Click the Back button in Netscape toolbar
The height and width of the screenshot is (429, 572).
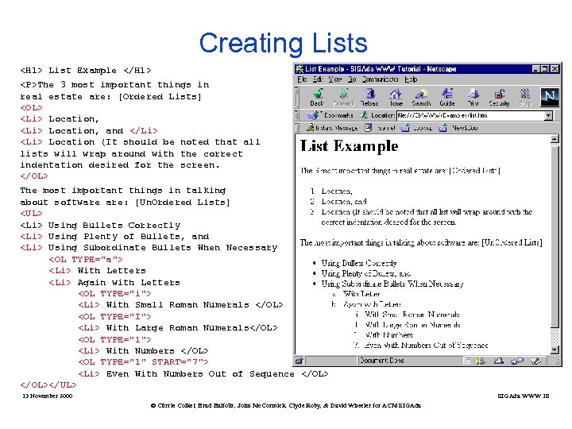point(317,97)
